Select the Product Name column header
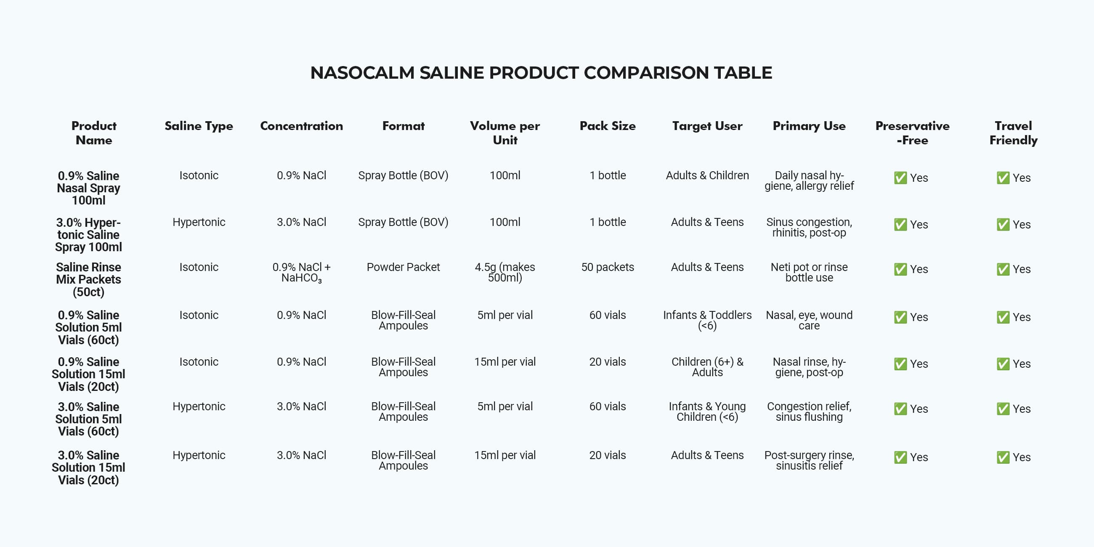The width and height of the screenshot is (1094, 547). (94, 133)
